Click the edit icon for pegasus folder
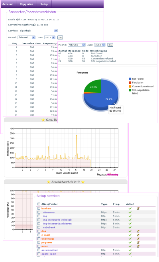The image size is (159, 262). coord(138,242)
